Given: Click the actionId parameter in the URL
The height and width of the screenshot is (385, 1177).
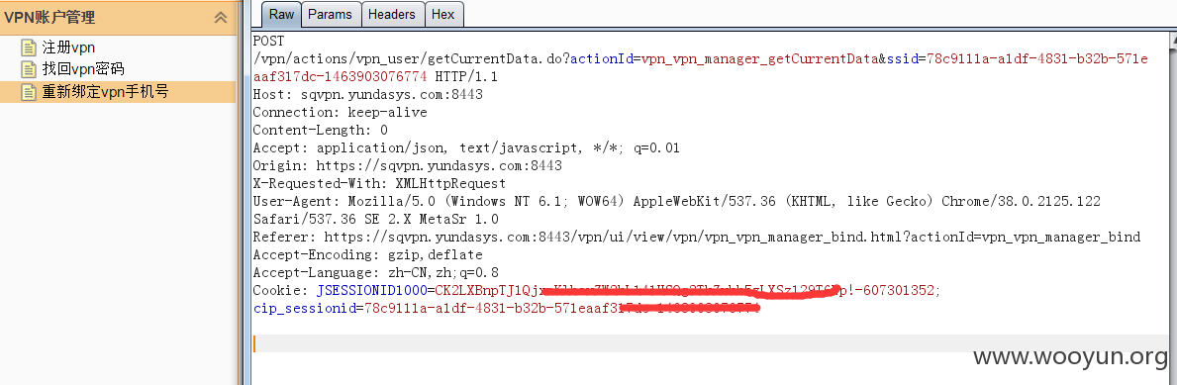Looking at the screenshot, I should pyautogui.click(x=602, y=58).
